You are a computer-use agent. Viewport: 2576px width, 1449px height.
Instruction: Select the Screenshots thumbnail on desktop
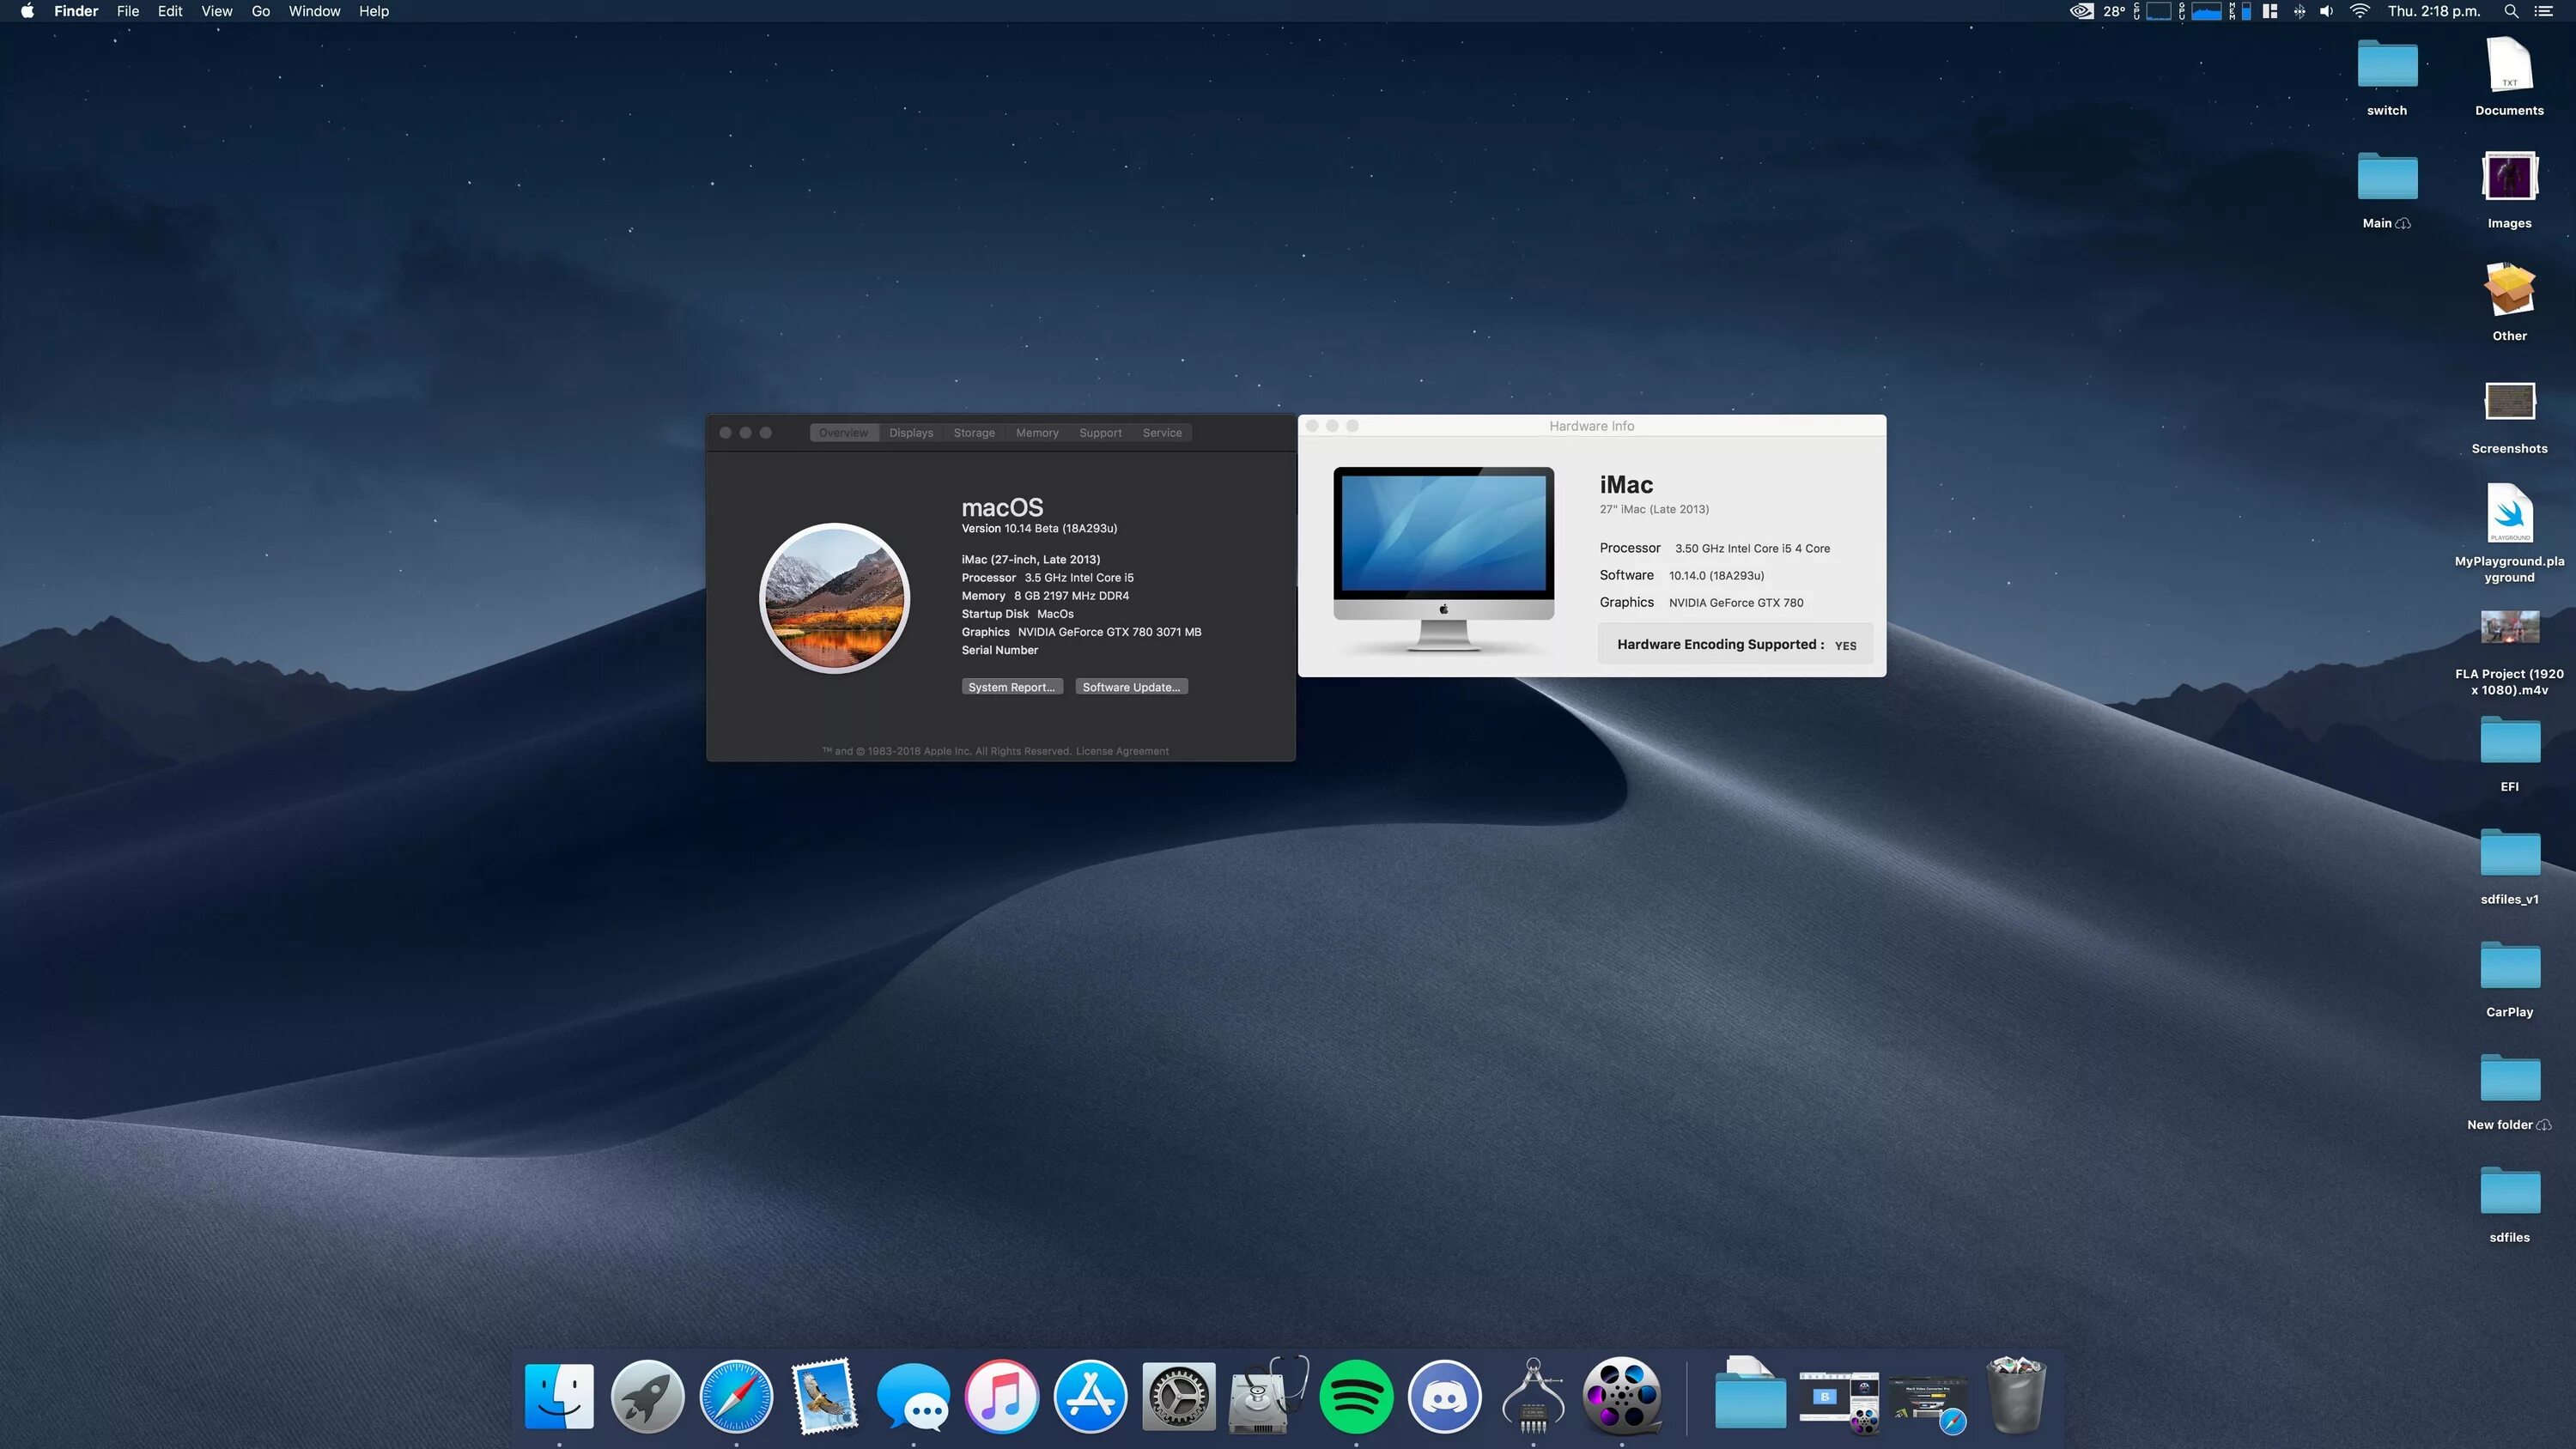(x=2509, y=403)
